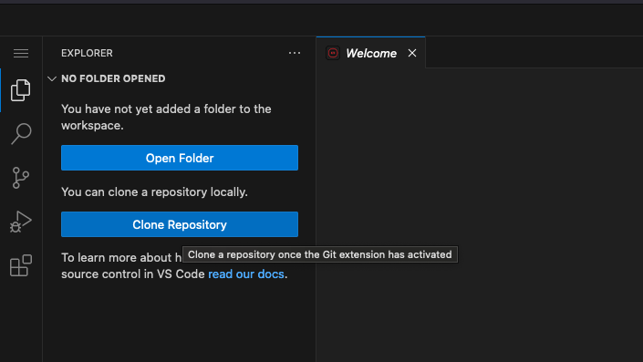
Task: Click the Clone Repository button
Action: [x=180, y=224]
